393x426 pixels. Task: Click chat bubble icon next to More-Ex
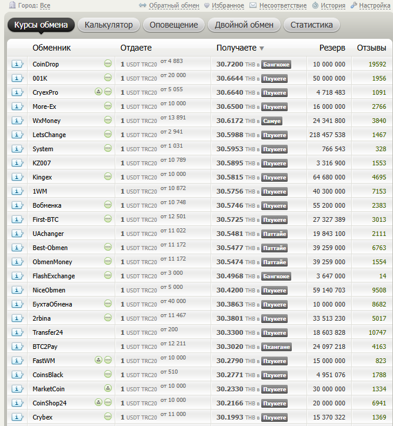[x=108, y=106]
